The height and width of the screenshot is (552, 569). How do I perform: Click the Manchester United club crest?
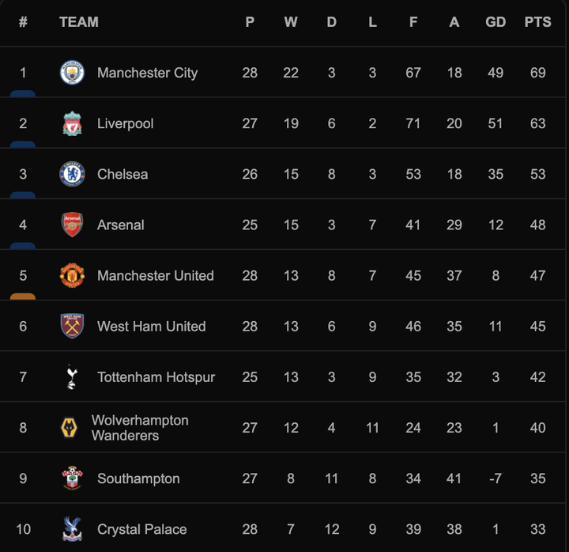(72, 275)
